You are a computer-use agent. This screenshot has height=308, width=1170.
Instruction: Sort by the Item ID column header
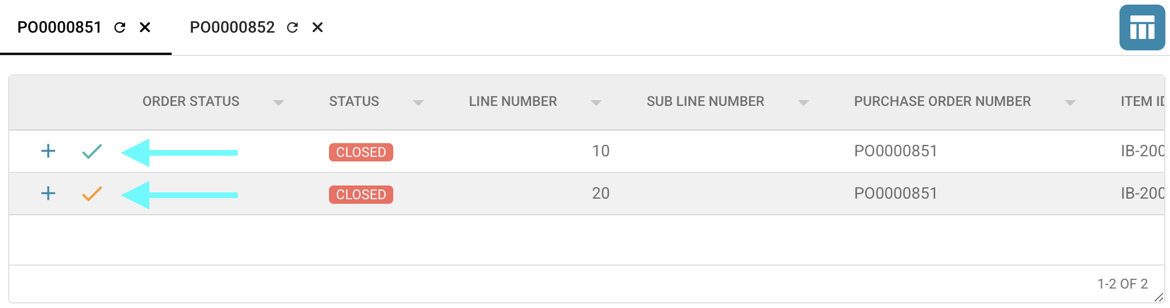tap(1141, 101)
